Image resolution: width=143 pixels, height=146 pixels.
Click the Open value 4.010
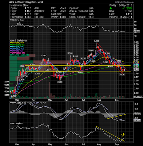[28, 8]
